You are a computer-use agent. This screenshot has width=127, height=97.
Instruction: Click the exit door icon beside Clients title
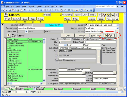(x=6, y=15)
